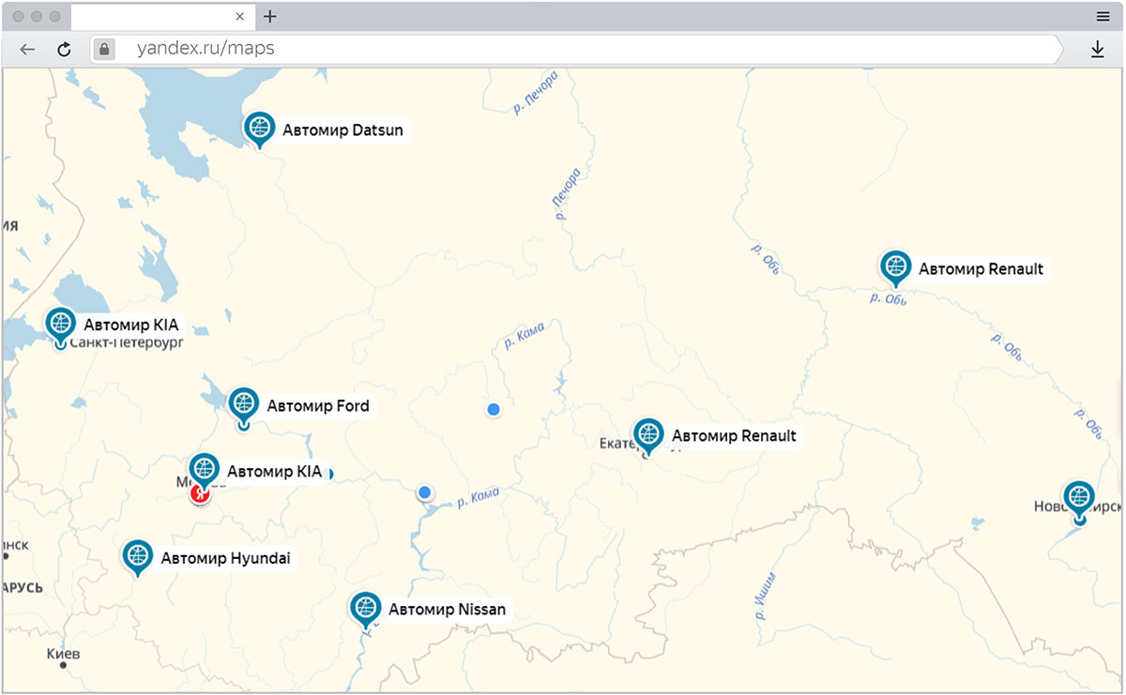Open the browser downloads icon
The image size is (1126, 695).
point(1098,50)
